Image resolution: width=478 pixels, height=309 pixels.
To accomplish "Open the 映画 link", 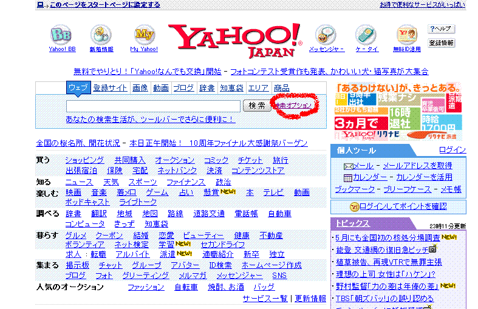I will [73, 192].
